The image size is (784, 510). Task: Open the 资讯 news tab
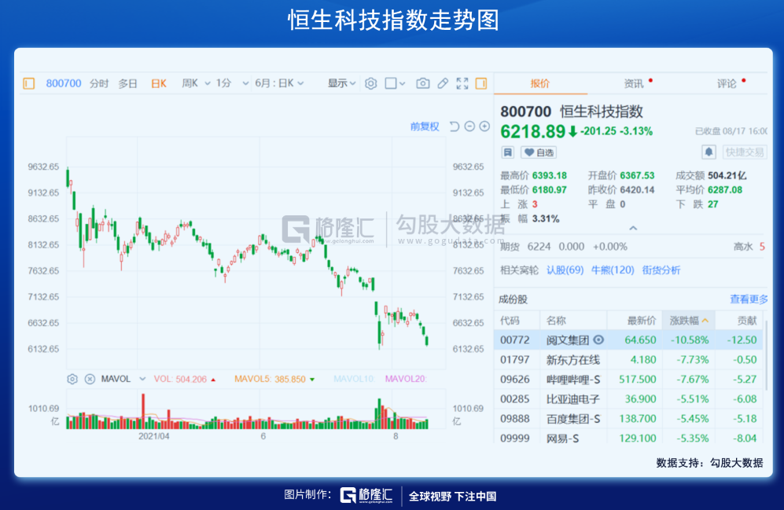click(634, 83)
